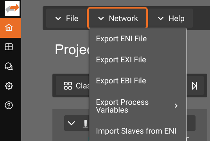Open the Help menu

171,18
